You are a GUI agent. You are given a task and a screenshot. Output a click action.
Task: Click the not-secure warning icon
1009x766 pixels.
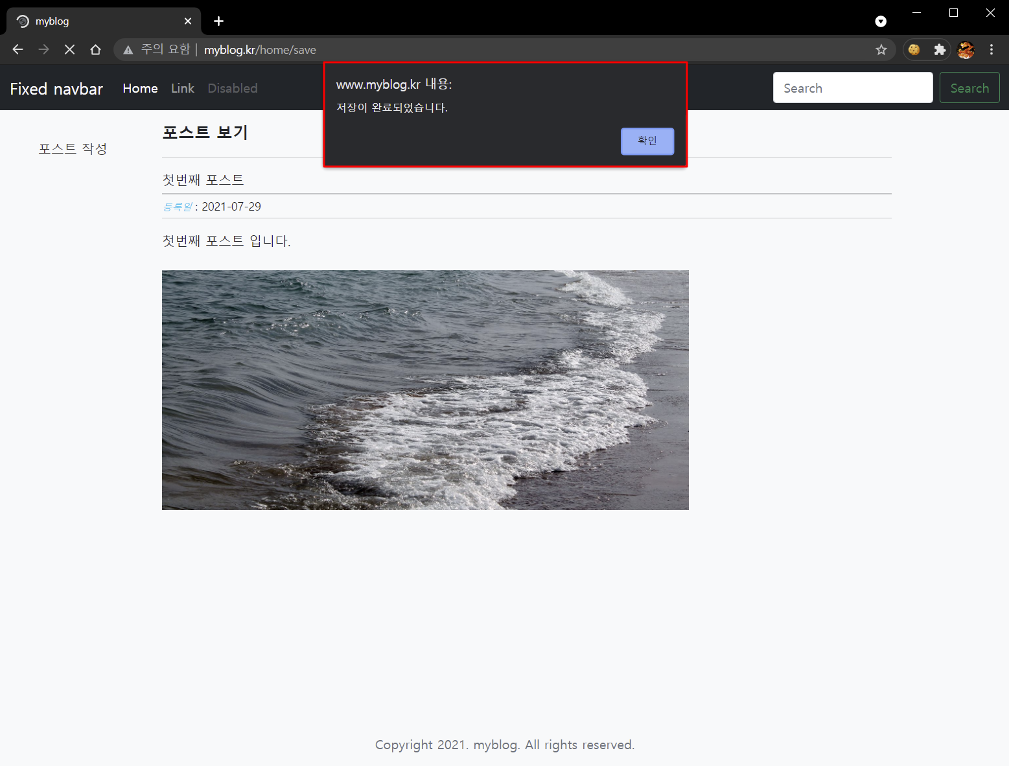[x=128, y=50]
